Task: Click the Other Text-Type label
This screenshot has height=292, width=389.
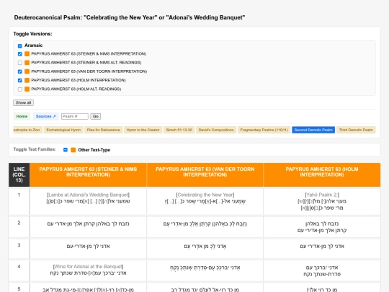Action: pyautogui.click(x=94, y=150)
